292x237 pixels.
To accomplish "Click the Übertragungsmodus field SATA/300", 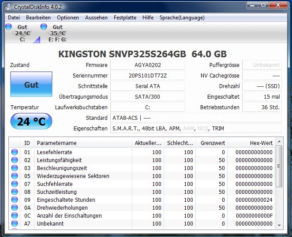I will click(x=148, y=97).
